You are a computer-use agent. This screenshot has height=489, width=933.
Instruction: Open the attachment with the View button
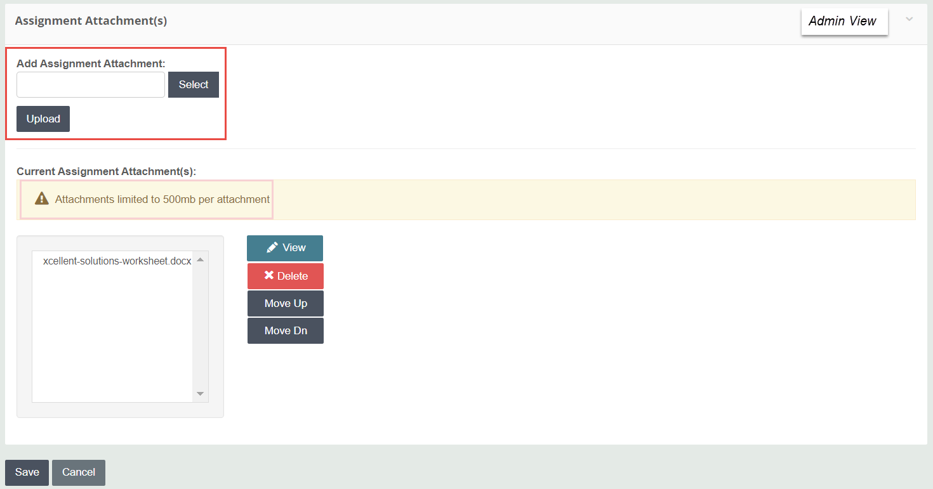284,248
